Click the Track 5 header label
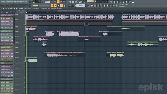Viewport: 167px width, 94px height. tap(17, 37)
